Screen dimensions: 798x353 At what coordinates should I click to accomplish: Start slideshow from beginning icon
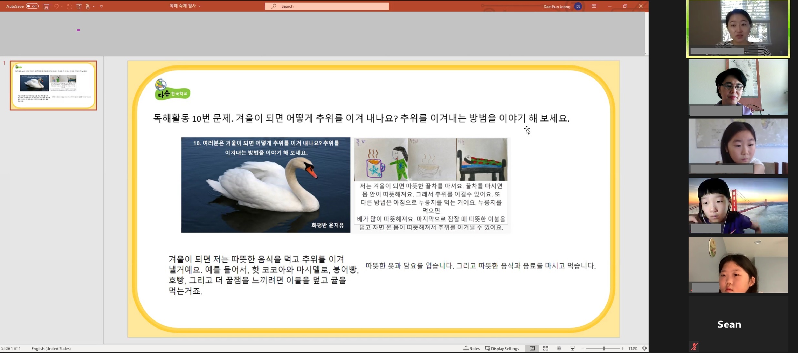click(79, 6)
